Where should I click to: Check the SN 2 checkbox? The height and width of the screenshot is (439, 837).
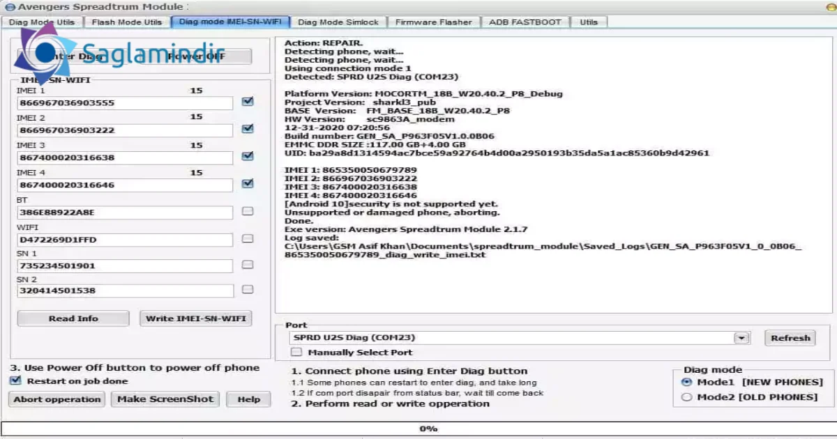coord(248,290)
